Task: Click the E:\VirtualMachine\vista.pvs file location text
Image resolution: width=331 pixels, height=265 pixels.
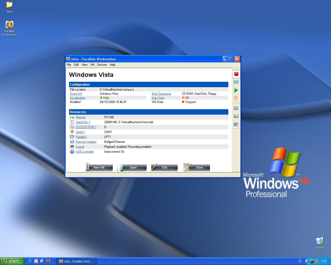Action: point(117,90)
